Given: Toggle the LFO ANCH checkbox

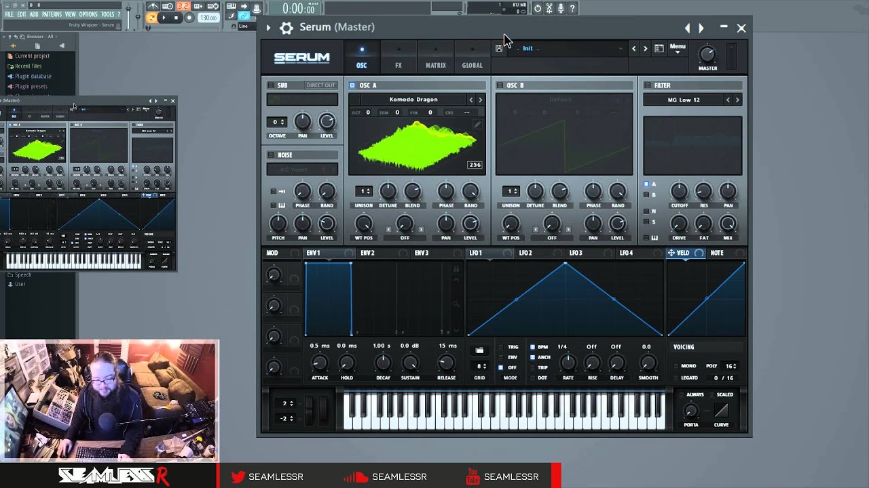Looking at the screenshot, I should [x=532, y=357].
